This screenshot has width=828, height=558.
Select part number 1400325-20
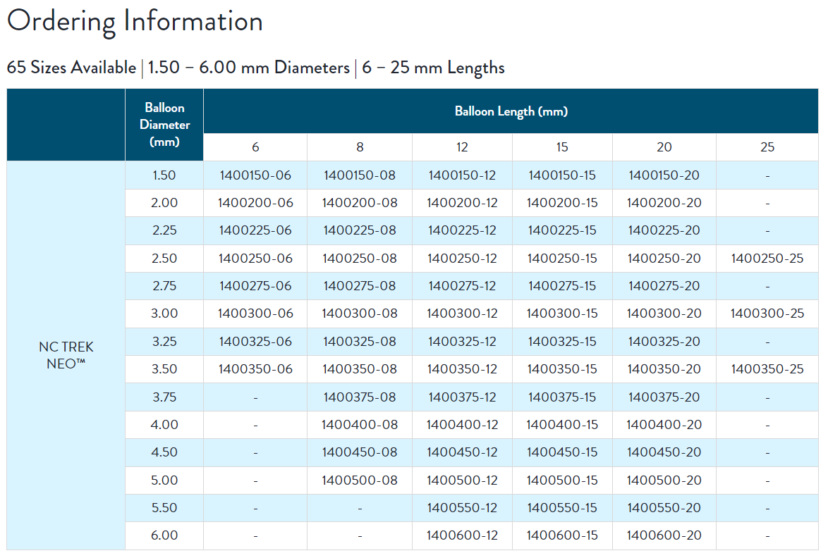pos(664,342)
